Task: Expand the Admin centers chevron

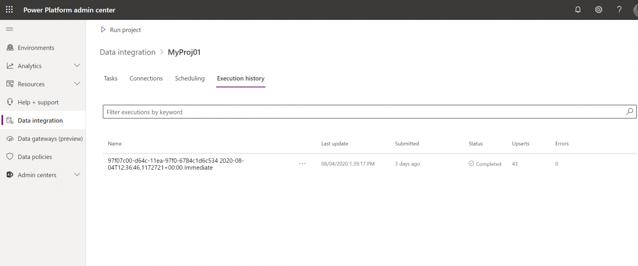Action: click(77, 175)
